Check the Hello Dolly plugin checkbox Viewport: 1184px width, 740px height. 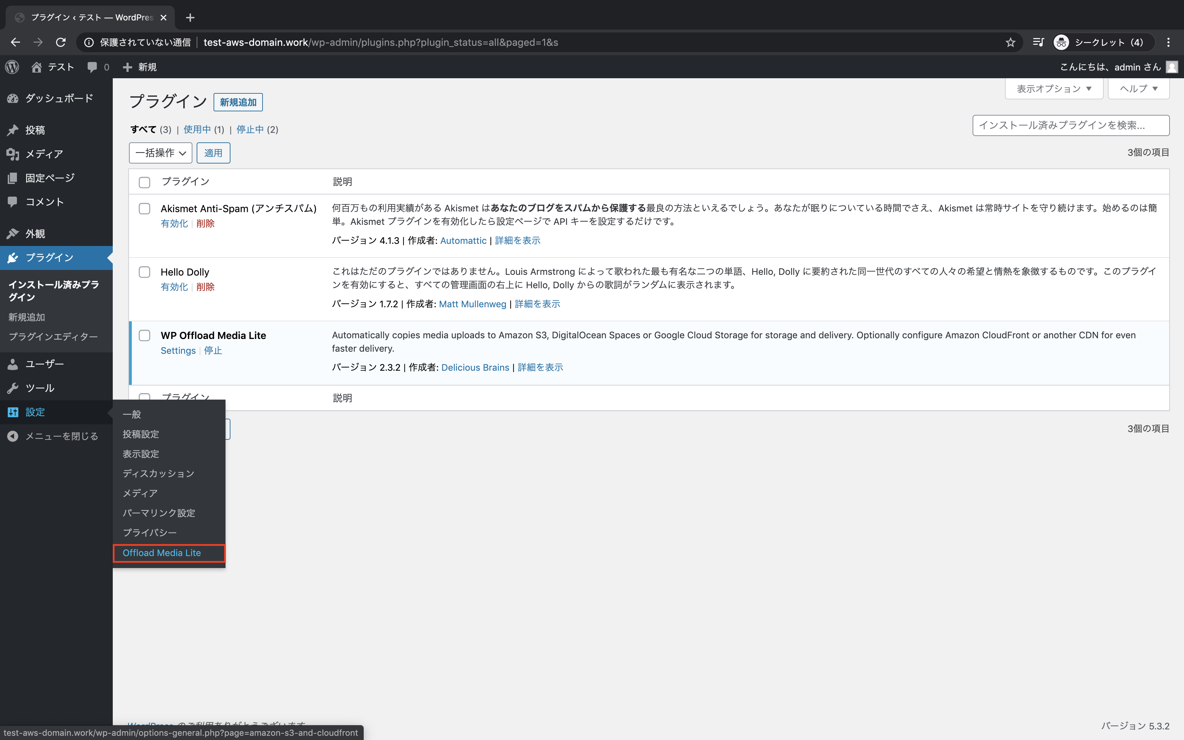click(x=144, y=272)
